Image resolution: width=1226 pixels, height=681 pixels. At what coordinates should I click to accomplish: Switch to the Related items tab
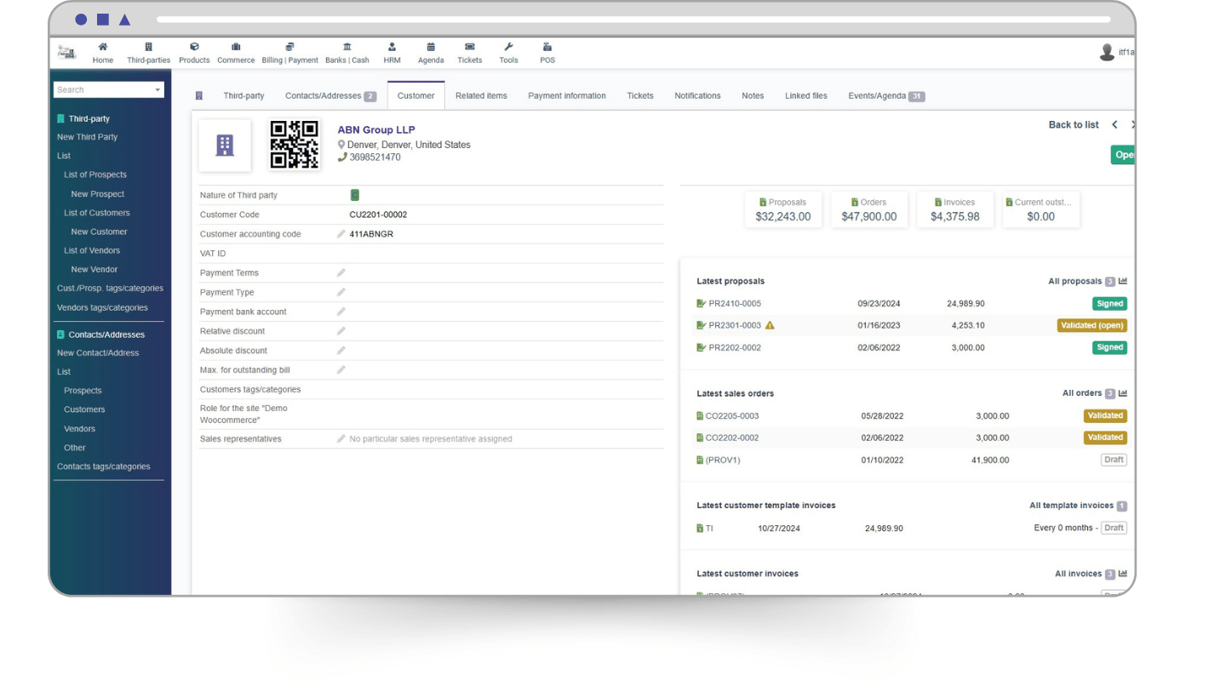coord(481,95)
